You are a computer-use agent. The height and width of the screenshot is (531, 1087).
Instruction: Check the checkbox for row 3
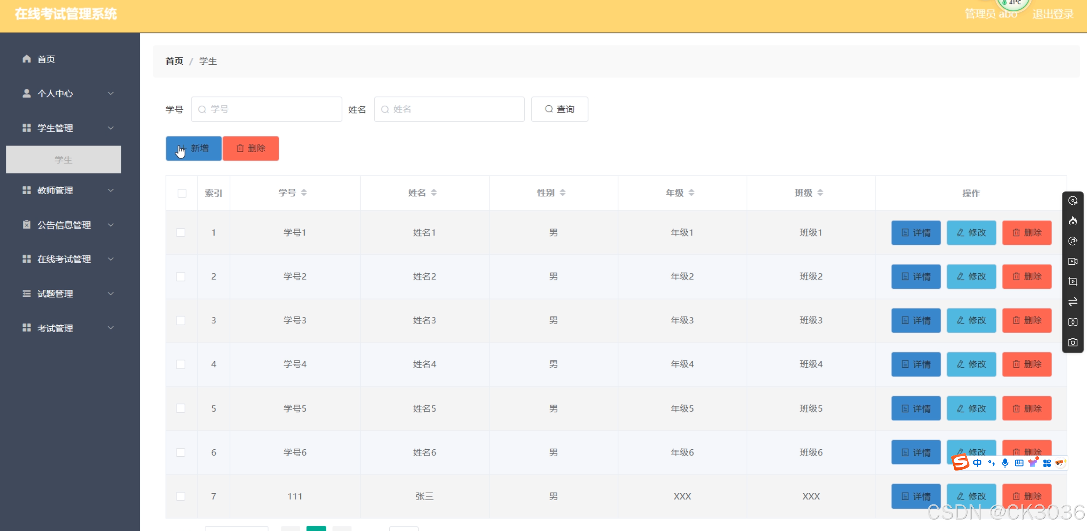[181, 320]
